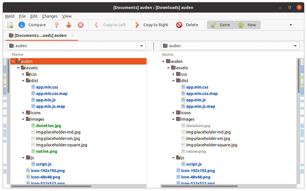This screenshot has width=307, height=191.
Task: Open the toolbar overflow dropdown arrow
Action: (x=290, y=25)
